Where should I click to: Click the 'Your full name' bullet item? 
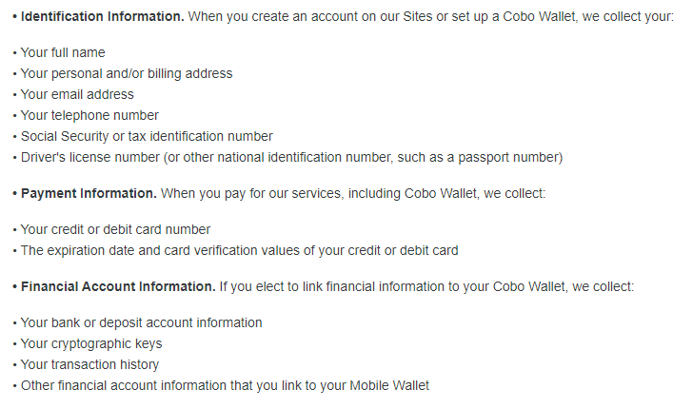coord(63,52)
